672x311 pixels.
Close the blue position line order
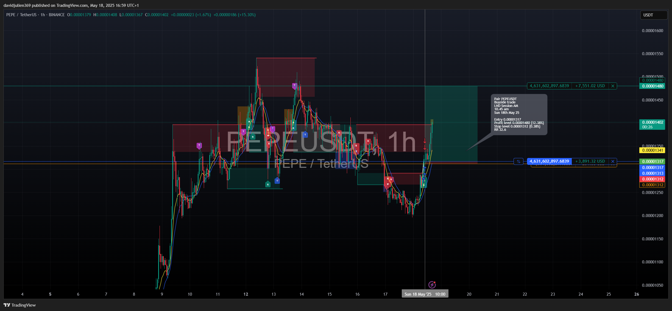tap(613, 161)
